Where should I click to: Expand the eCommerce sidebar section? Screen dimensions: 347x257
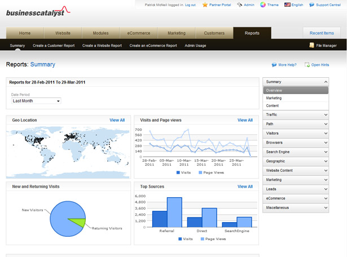click(296, 198)
